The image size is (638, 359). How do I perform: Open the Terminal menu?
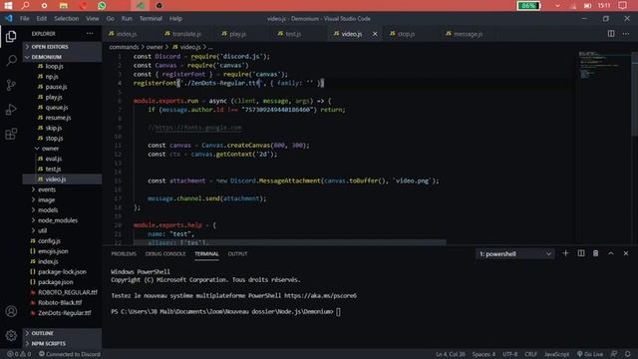click(x=151, y=19)
